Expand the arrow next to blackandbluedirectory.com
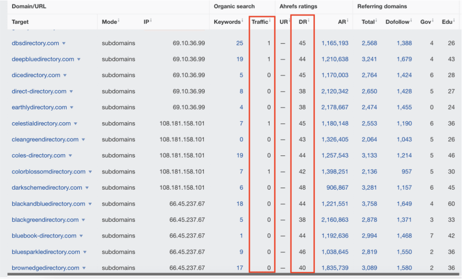Viewport: 462px width, 279px height. click(x=90, y=204)
